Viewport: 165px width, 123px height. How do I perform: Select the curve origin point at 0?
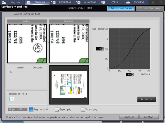tap(109, 69)
